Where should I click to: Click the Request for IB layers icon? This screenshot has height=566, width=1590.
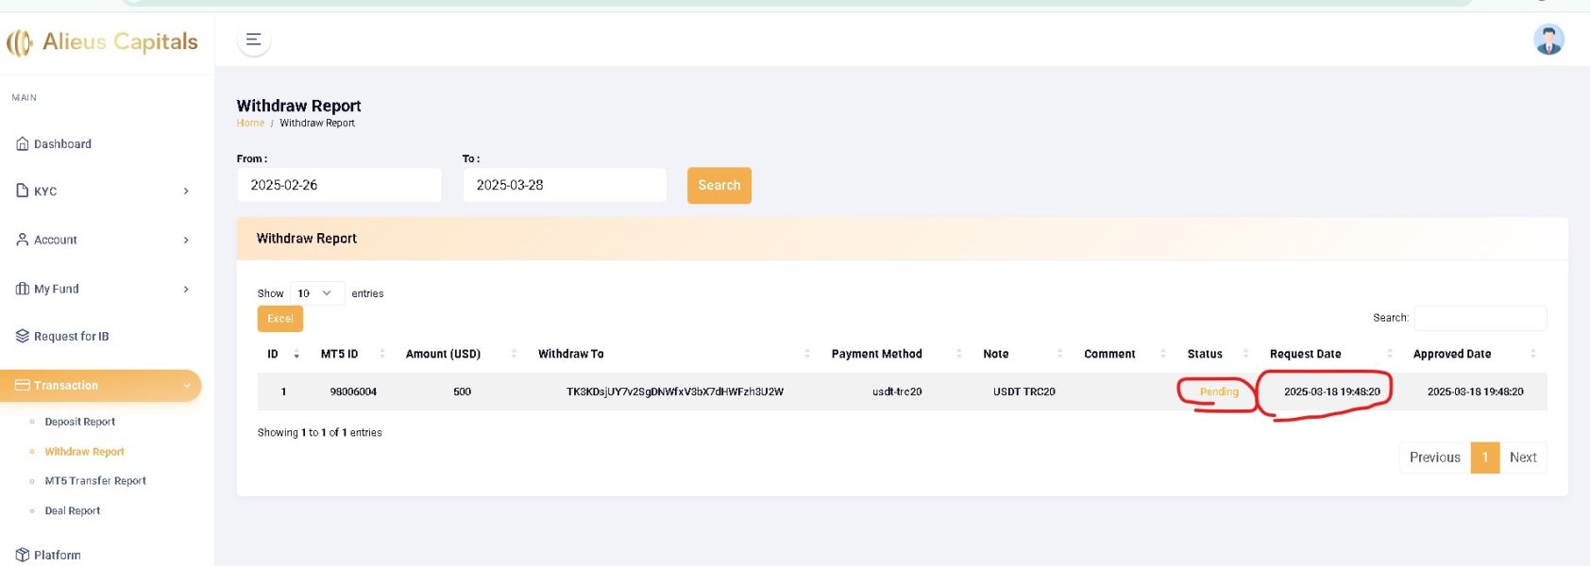coord(23,336)
